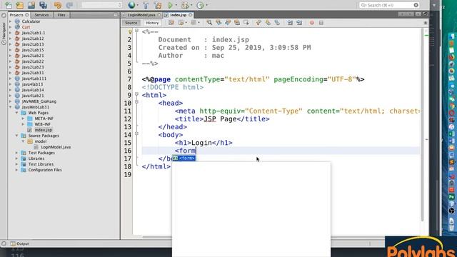457x257 pixels.
Task: Click the Profile Project icon
Action: click(x=200, y=5)
